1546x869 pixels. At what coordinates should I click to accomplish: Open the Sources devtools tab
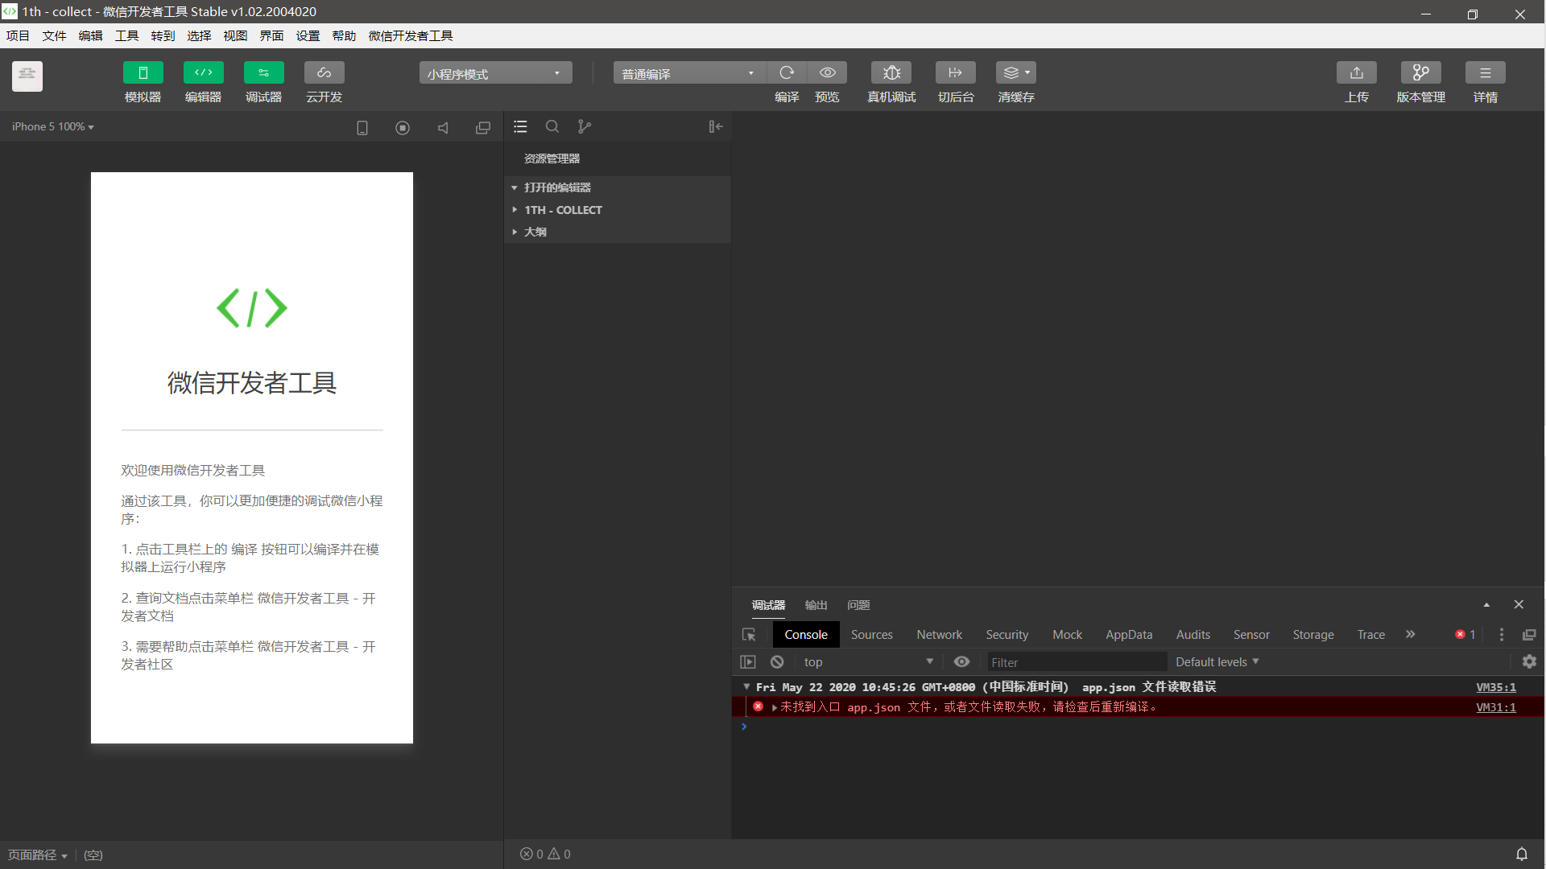coord(872,635)
